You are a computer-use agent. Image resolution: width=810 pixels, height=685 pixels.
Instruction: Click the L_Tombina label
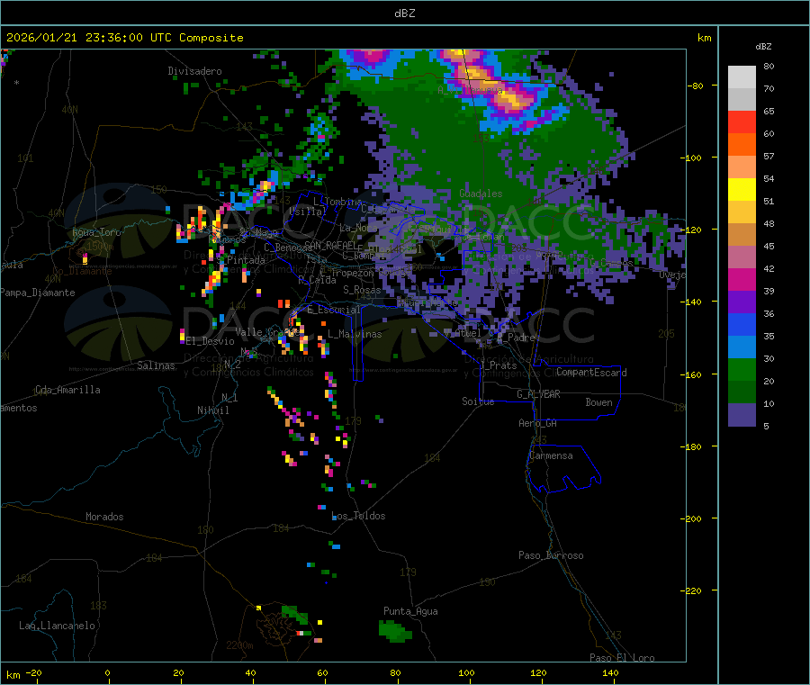tap(337, 202)
